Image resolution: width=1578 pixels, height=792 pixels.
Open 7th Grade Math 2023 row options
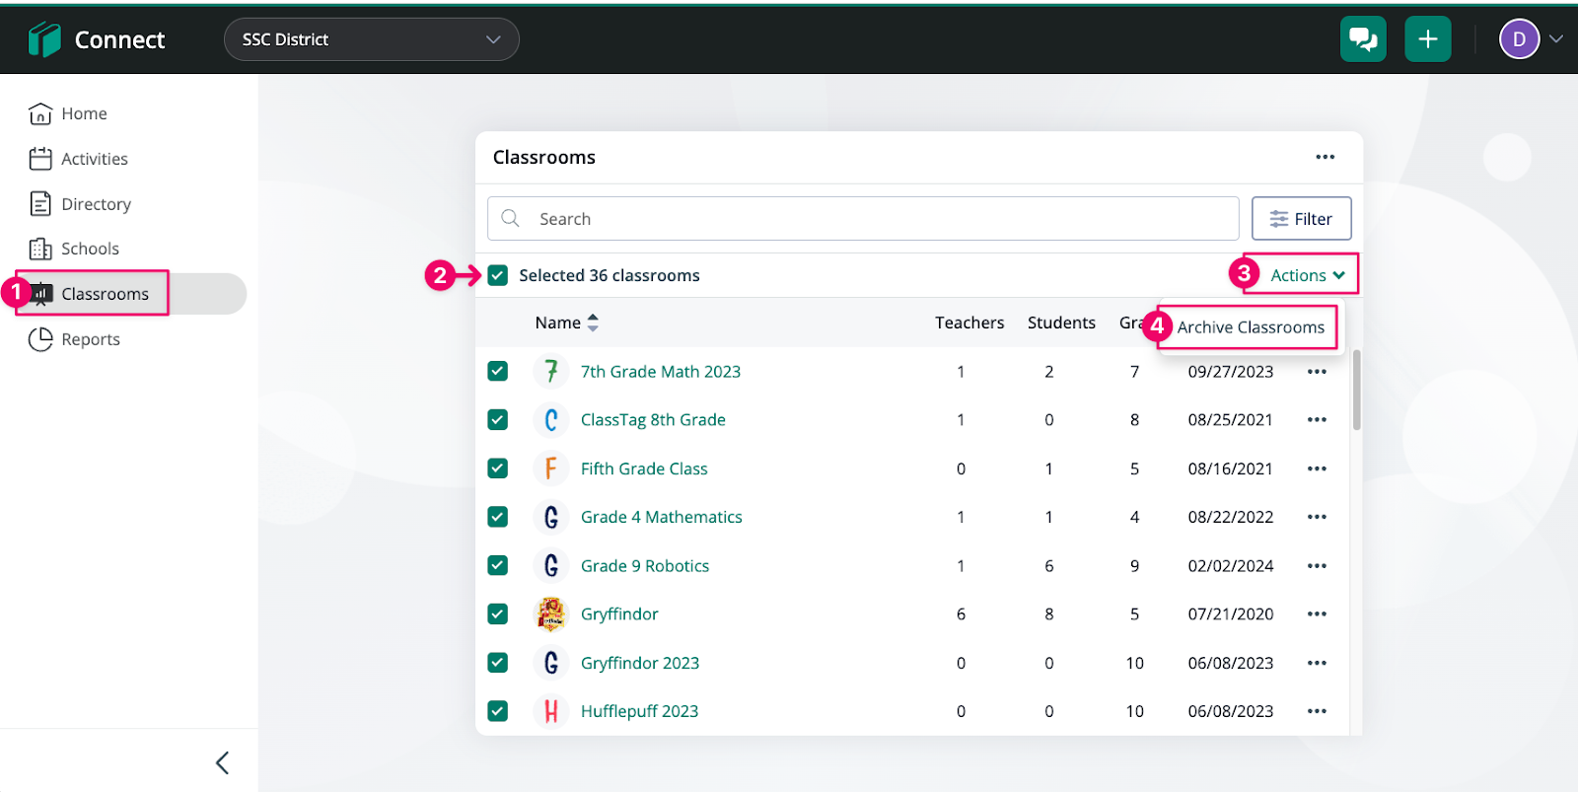pos(1317,372)
